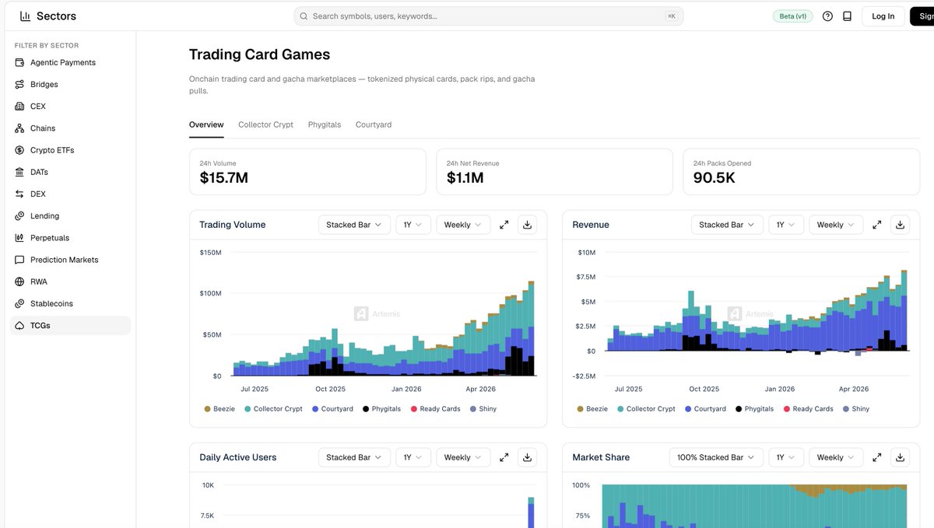934x528 pixels.
Task: Expand the Market Share chart fullscreen
Action: pyautogui.click(x=876, y=457)
